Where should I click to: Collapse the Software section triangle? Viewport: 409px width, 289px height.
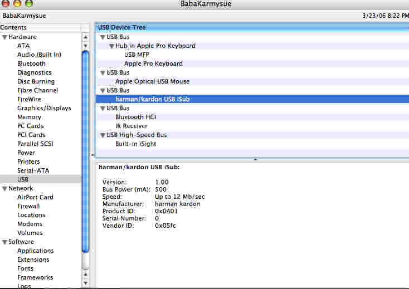(4, 242)
